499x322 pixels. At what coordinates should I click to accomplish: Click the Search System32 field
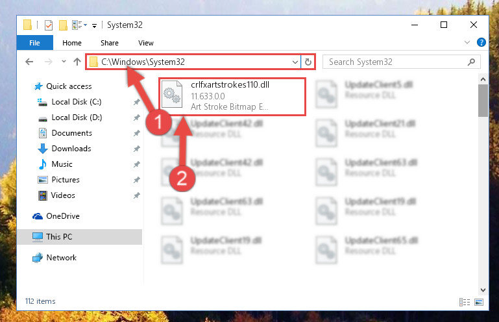click(x=401, y=62)
